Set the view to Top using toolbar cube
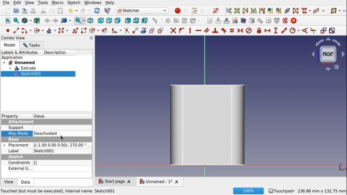 [x=109, y=21]
